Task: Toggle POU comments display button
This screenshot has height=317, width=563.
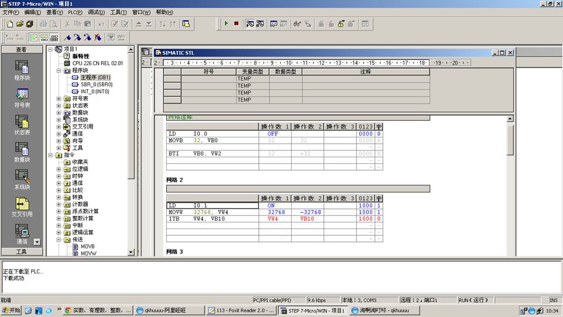Action: tap(33, 38)
